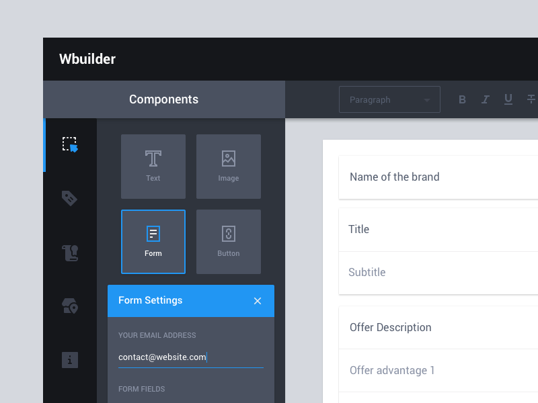This screenshot has height=403, width=538.
Task: Switch to the Components panel
Action: (x=163, y=99)
